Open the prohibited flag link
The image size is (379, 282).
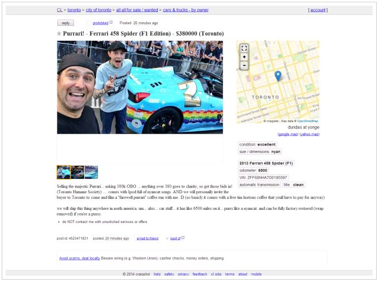tap(100, 23)
